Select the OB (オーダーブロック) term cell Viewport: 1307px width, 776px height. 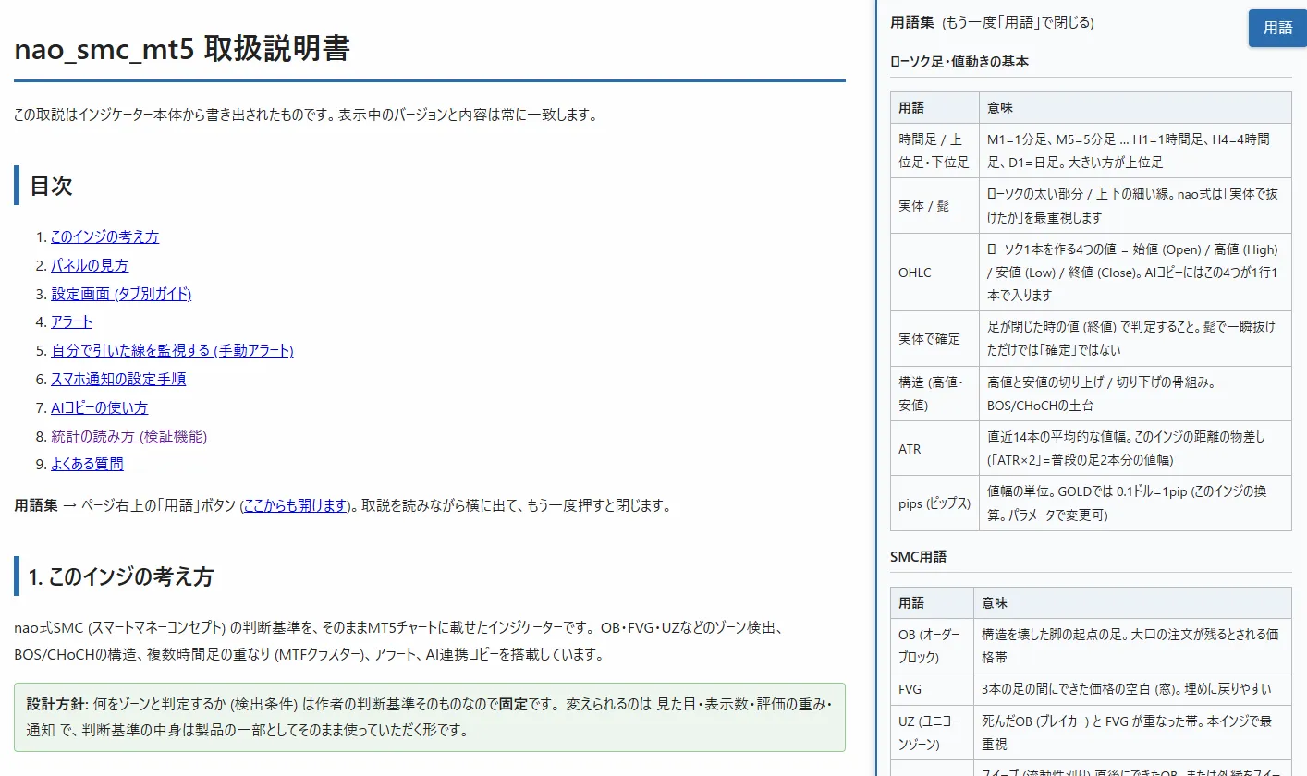932,646
